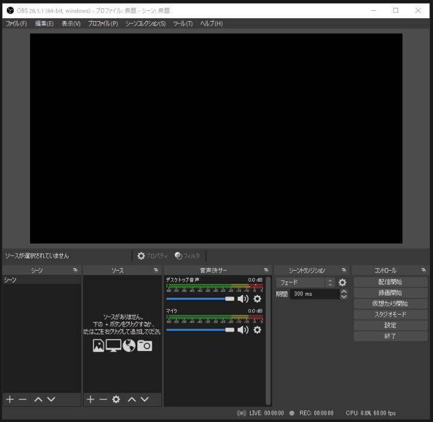Image resolution: width=433 pixels, height=422 pixels.
Task: Move scene down arrow in Scenes panel
Action: (x=51, y=399)
